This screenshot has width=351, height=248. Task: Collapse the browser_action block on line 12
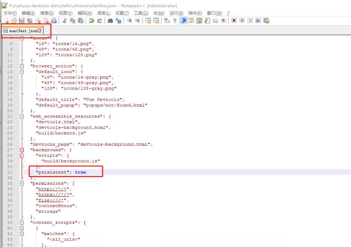(22, 66)
